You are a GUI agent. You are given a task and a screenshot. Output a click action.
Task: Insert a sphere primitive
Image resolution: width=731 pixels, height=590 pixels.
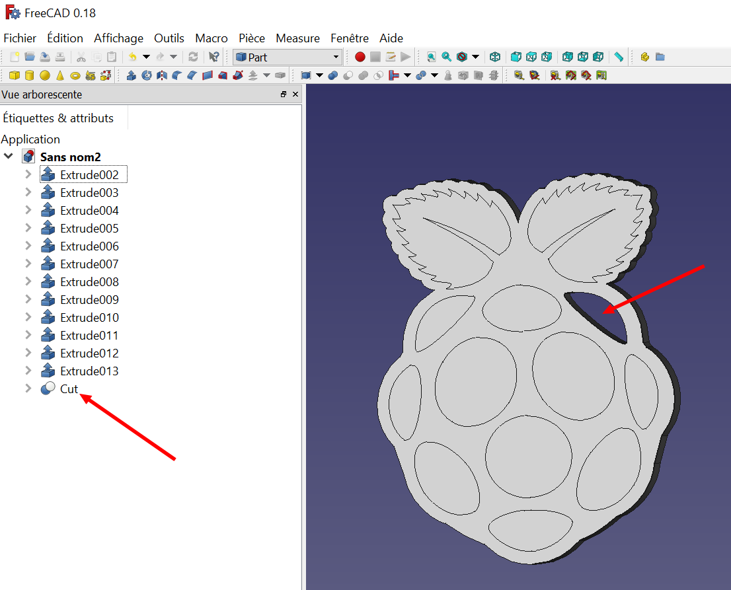point(45,75)
